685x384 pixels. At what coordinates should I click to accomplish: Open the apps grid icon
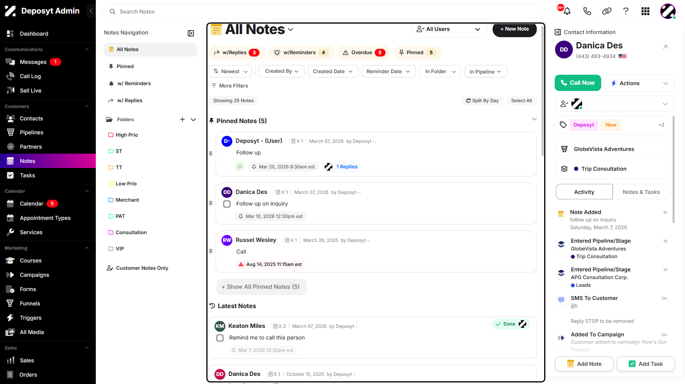point(645,11)
